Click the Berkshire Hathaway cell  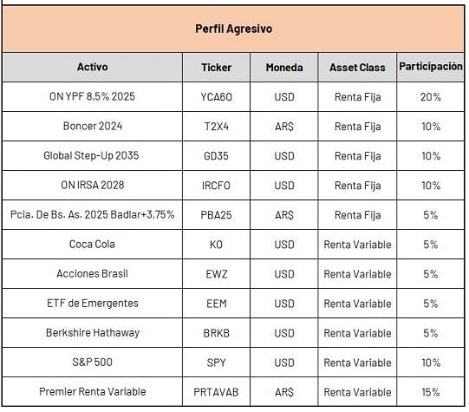coord(92,333)
